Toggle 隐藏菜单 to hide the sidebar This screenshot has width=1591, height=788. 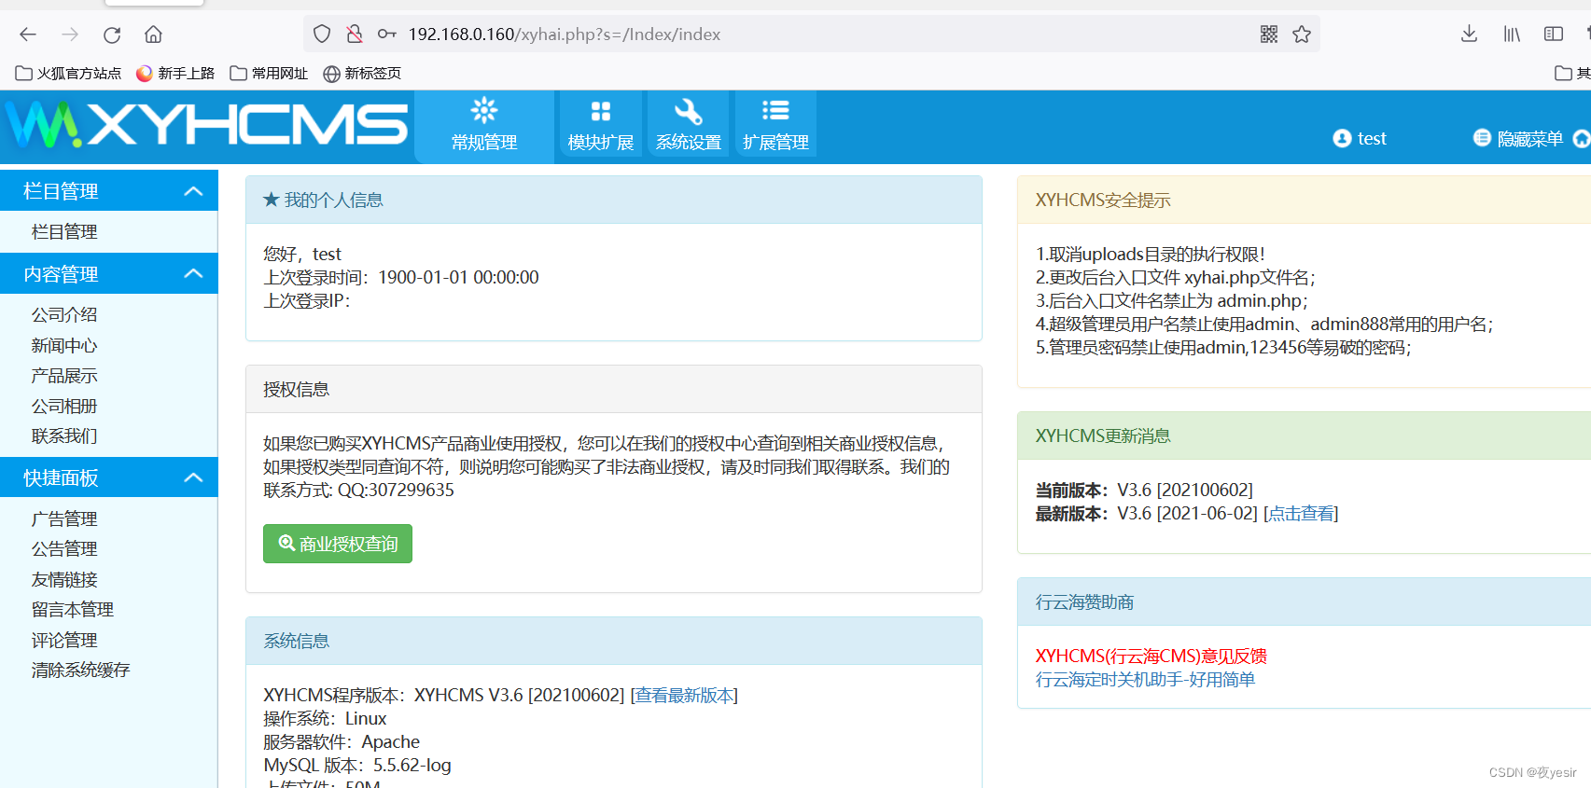pos(1518,139)
